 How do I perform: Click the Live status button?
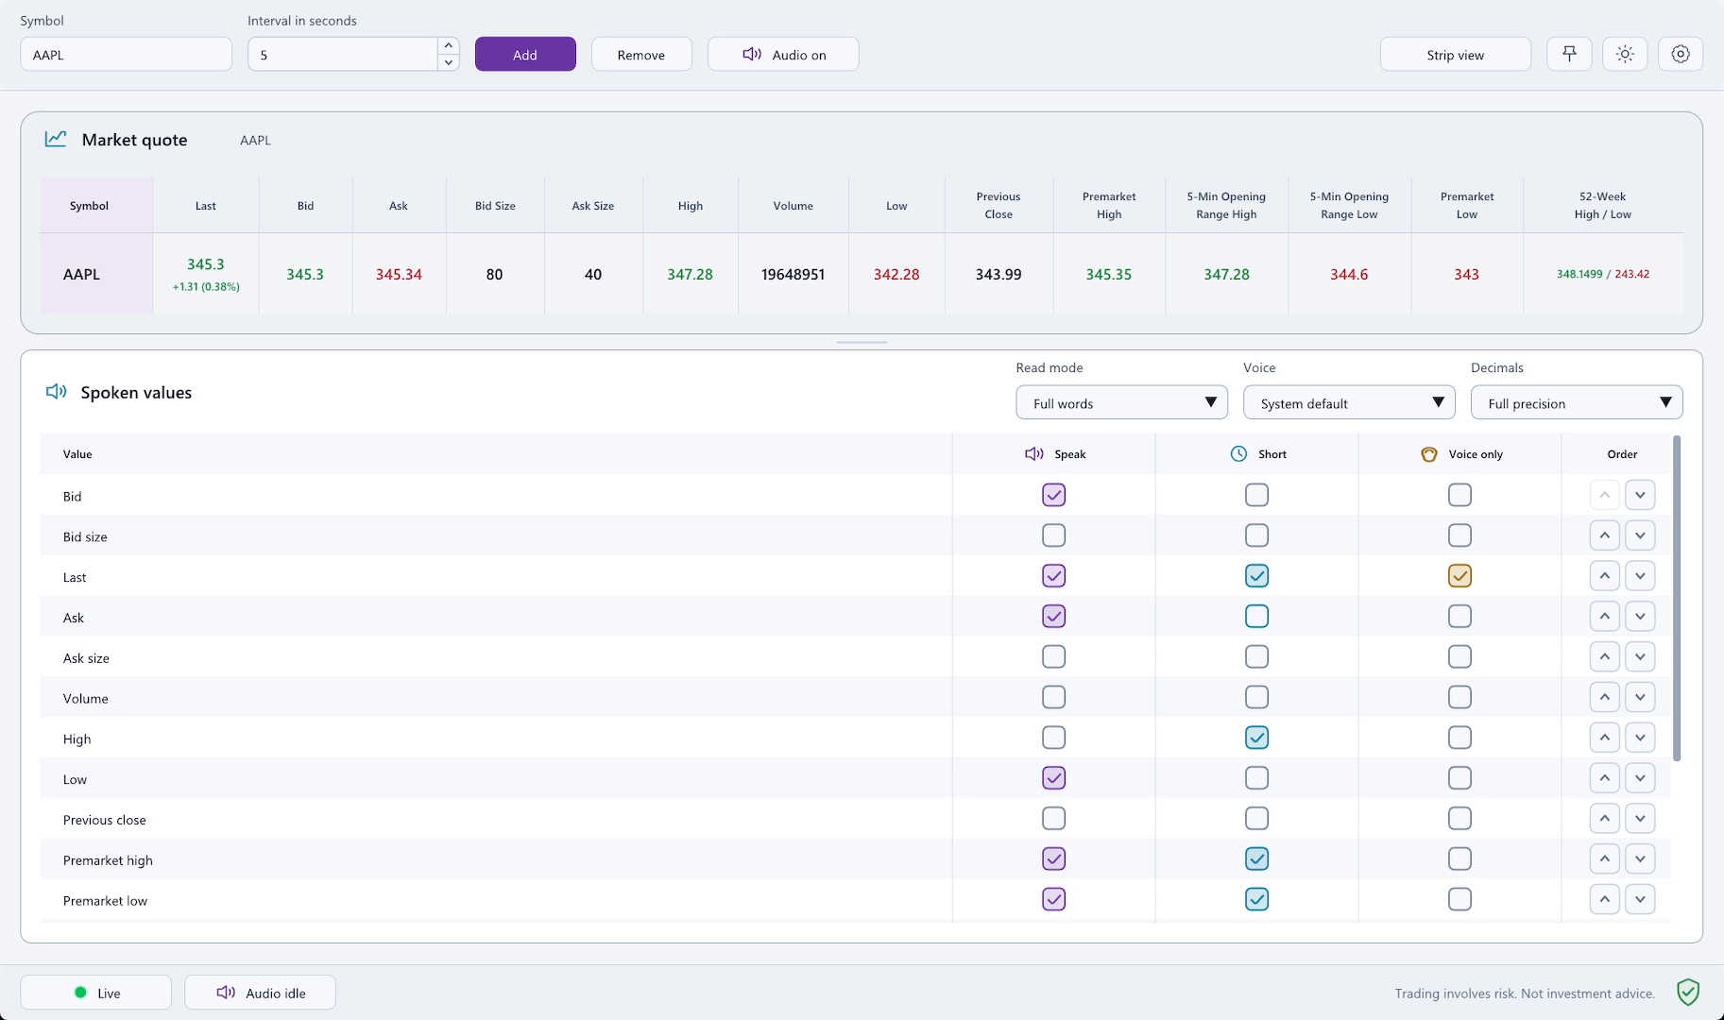coord(95,993)
